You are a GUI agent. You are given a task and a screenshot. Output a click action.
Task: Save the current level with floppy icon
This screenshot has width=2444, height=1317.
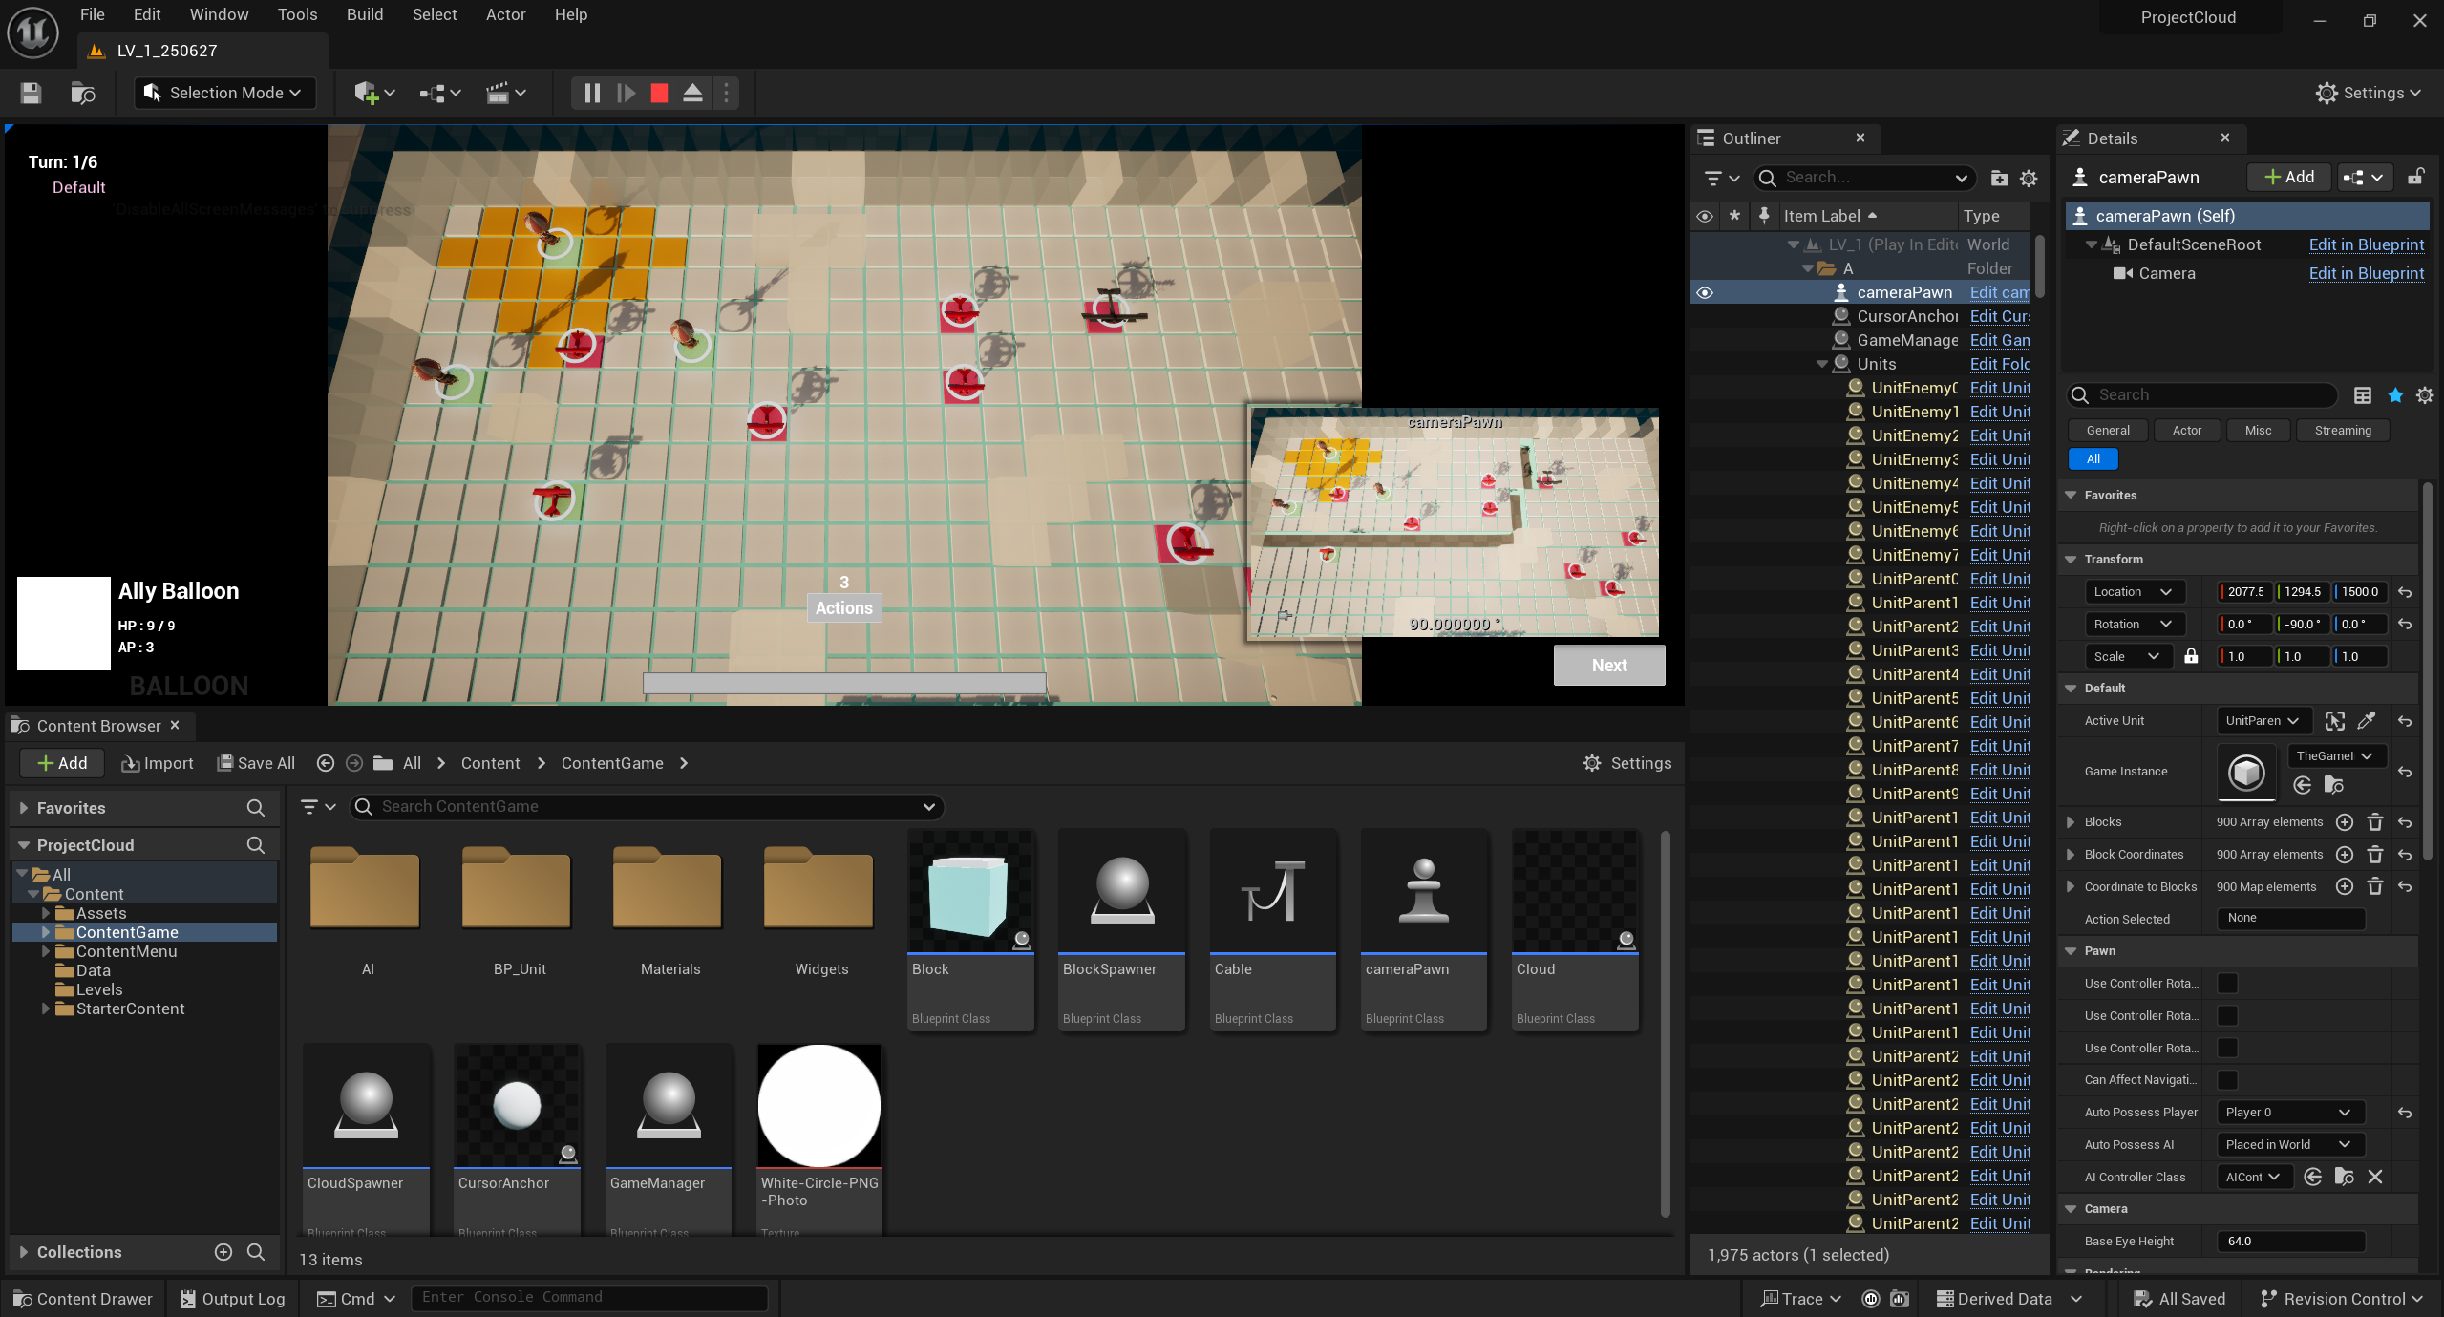coord(31,93)
